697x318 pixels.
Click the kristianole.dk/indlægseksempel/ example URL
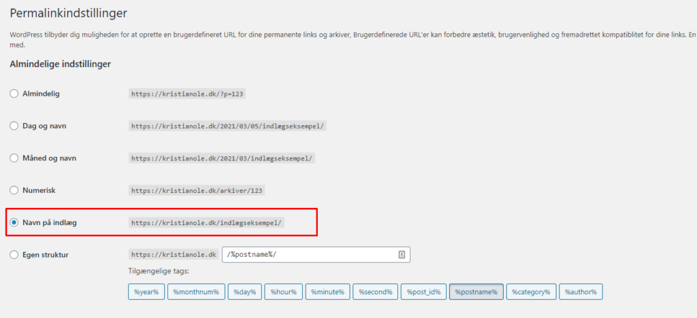click(x=206, y=223)
